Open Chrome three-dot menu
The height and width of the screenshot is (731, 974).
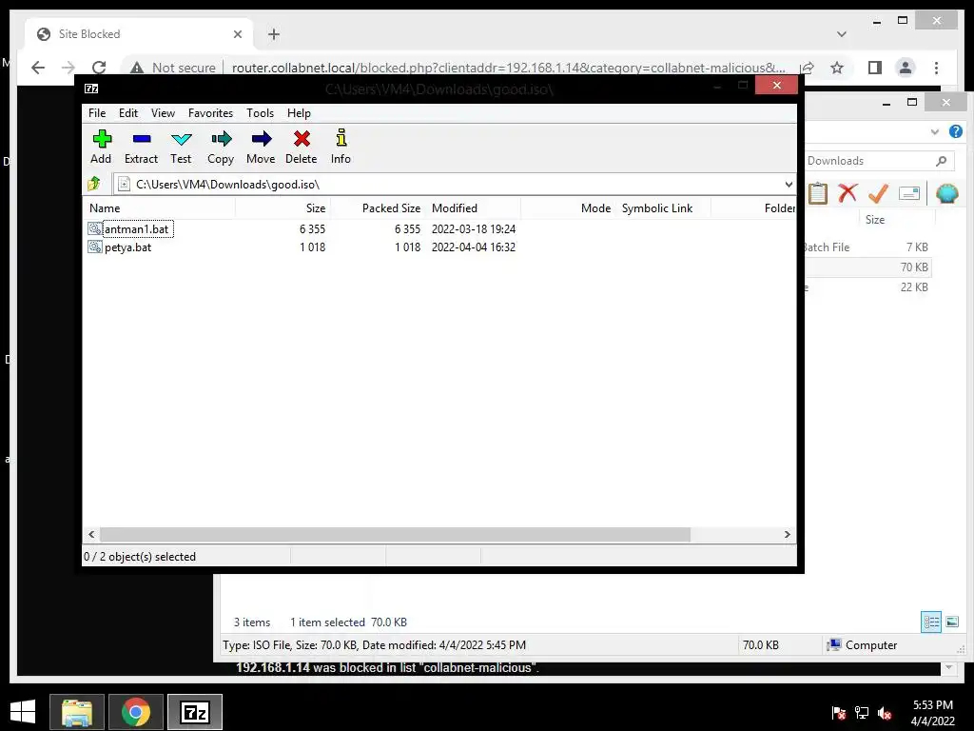pos(936,68)
